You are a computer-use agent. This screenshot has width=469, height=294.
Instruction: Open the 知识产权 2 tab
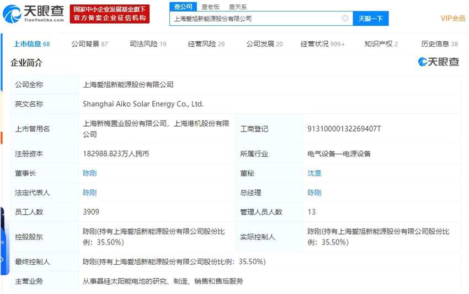point(381,44)
